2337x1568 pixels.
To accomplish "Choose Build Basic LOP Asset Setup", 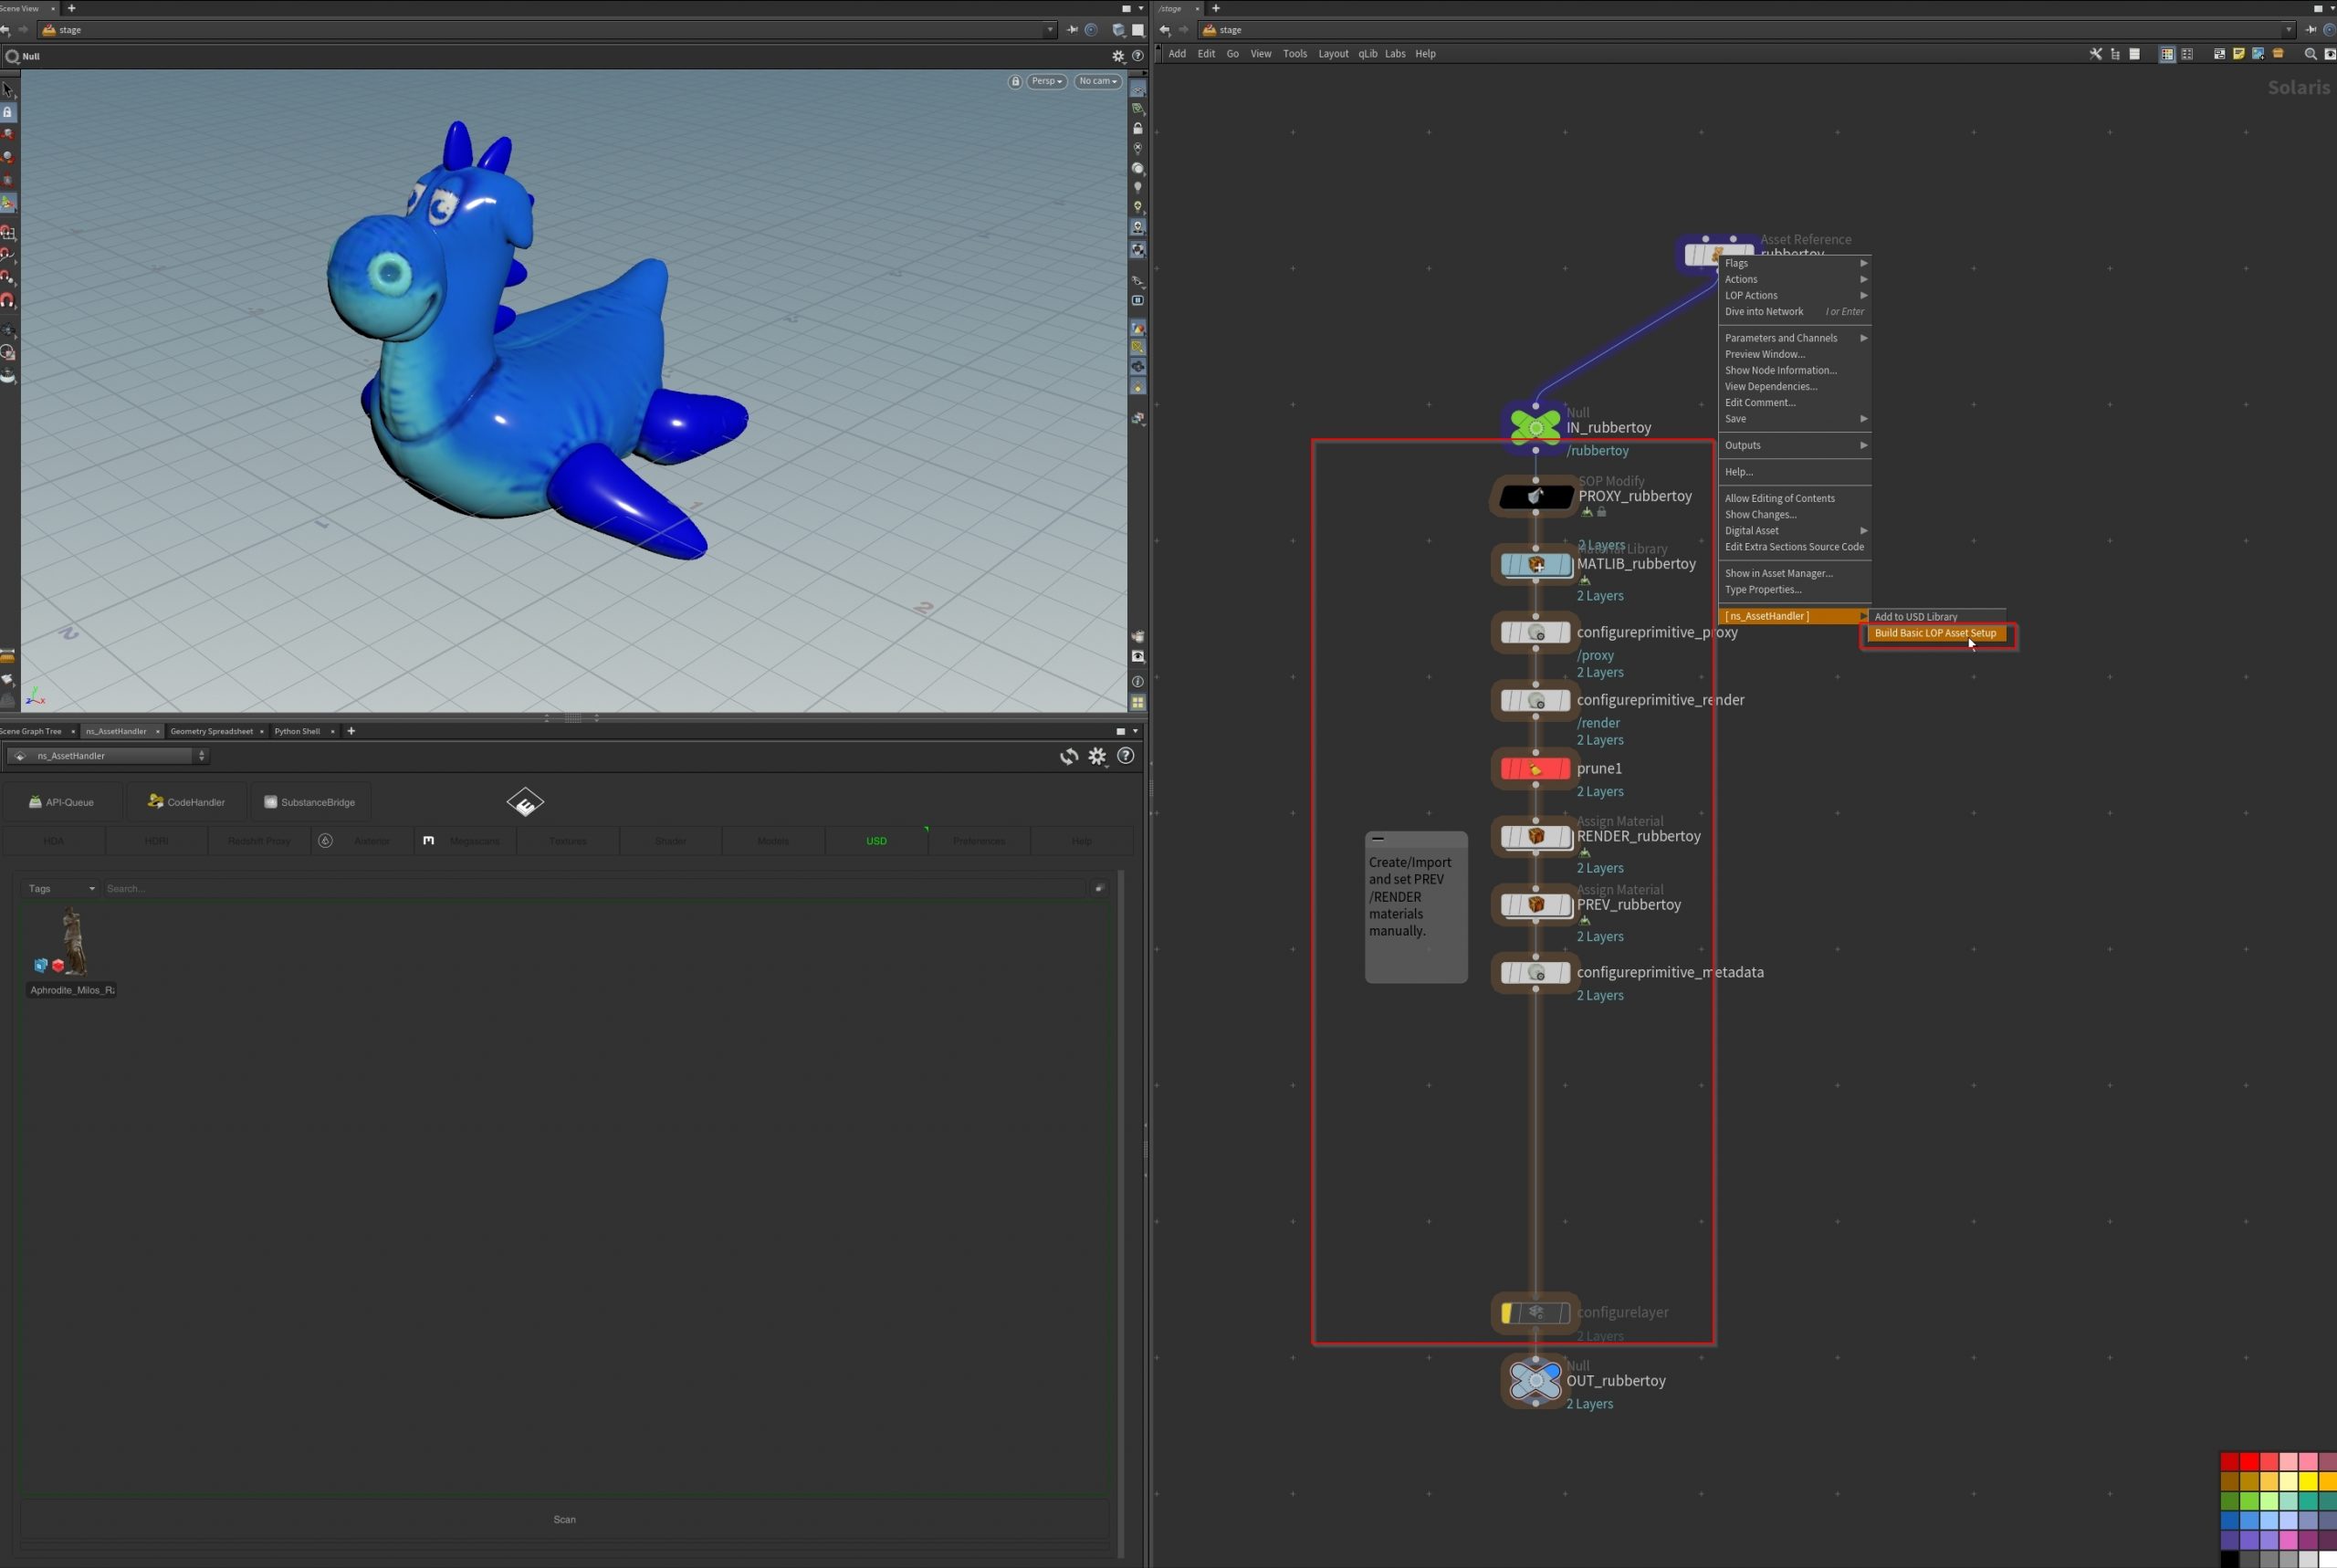I will point(1935,633).
